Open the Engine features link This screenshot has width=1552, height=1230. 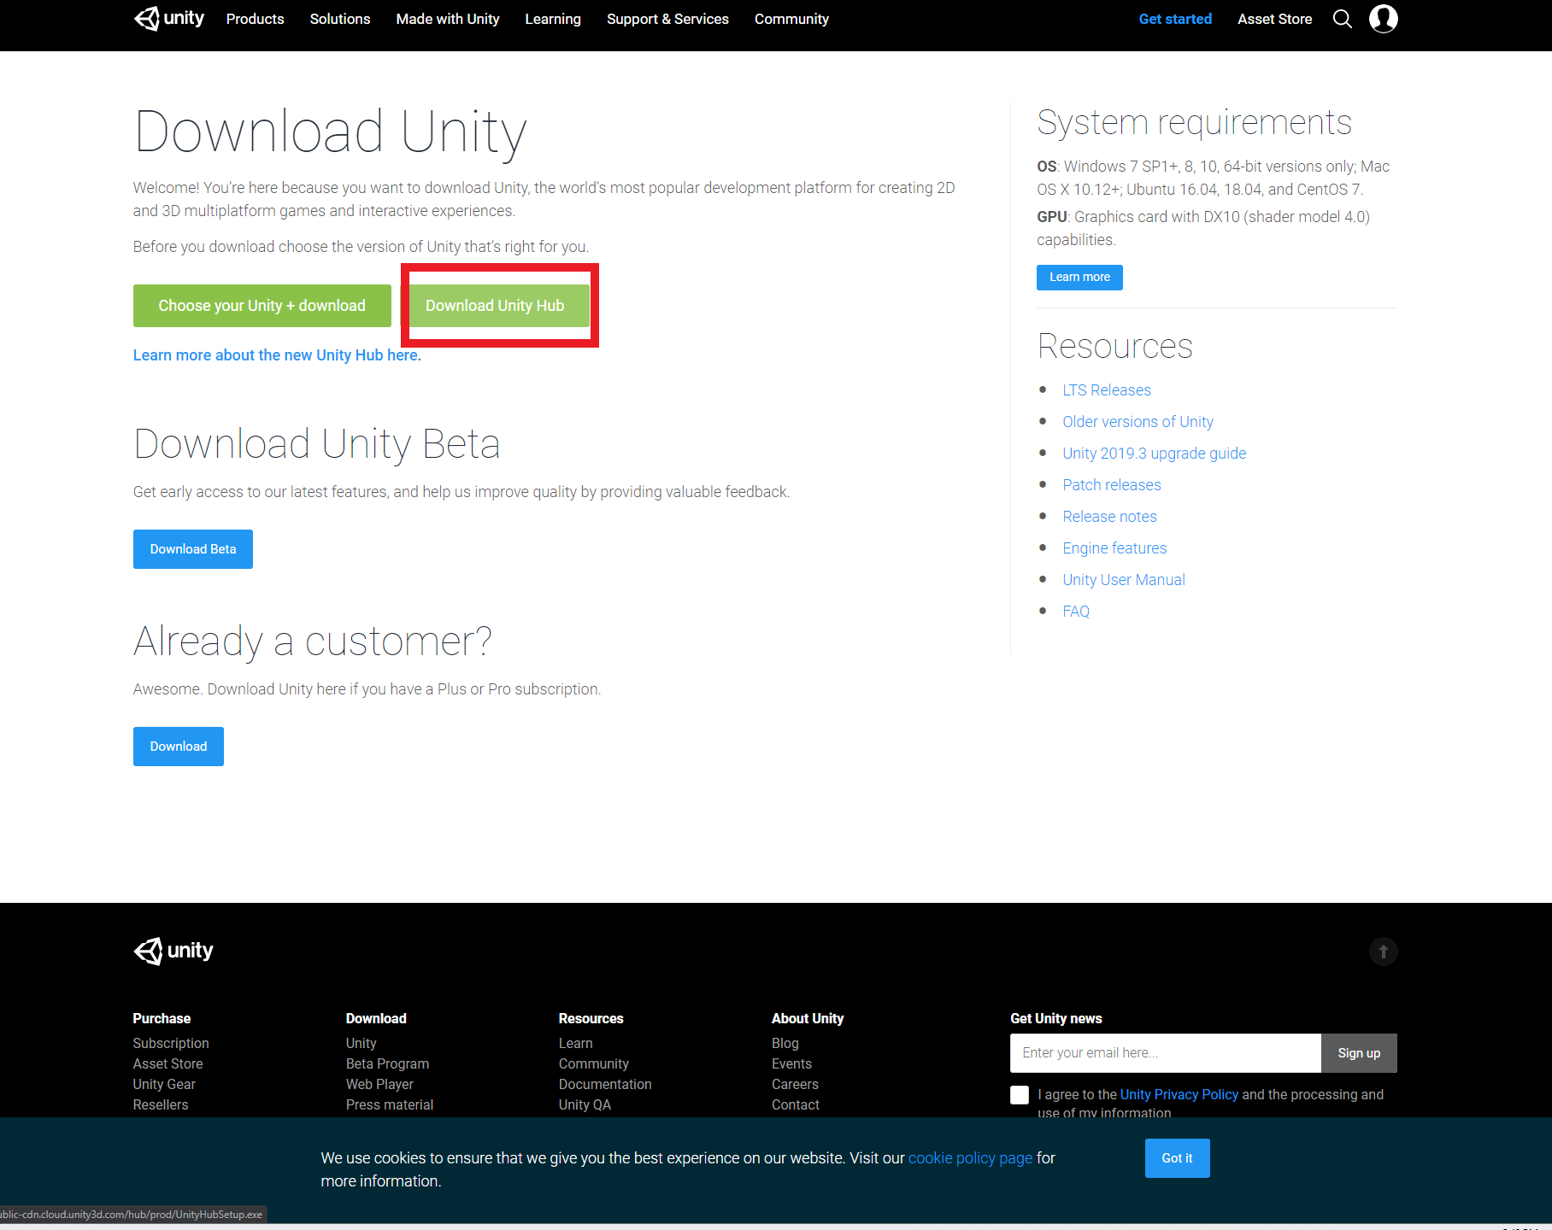point(1114,548)
